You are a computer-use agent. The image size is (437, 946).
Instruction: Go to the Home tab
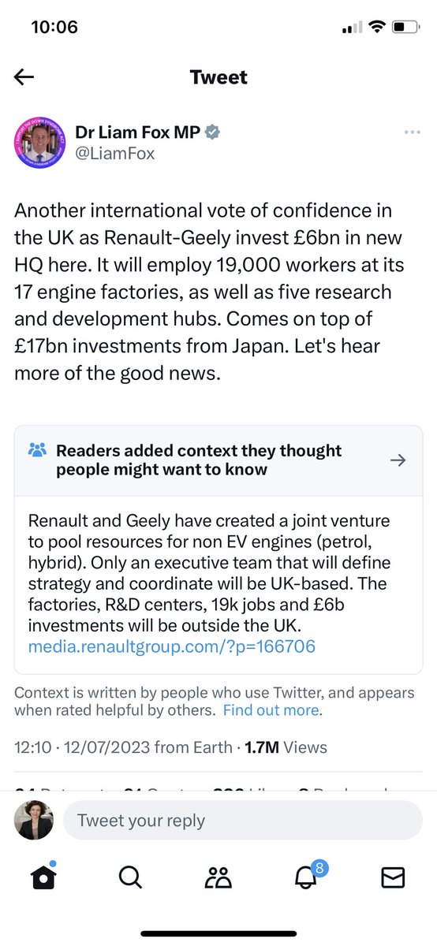(x=44, y=877)
